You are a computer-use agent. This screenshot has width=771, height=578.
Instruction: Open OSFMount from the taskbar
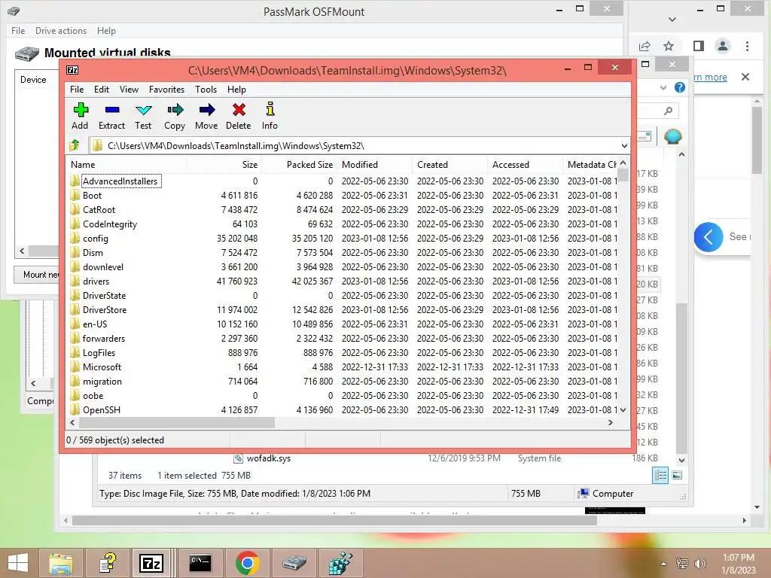click(x=294, y=563)
